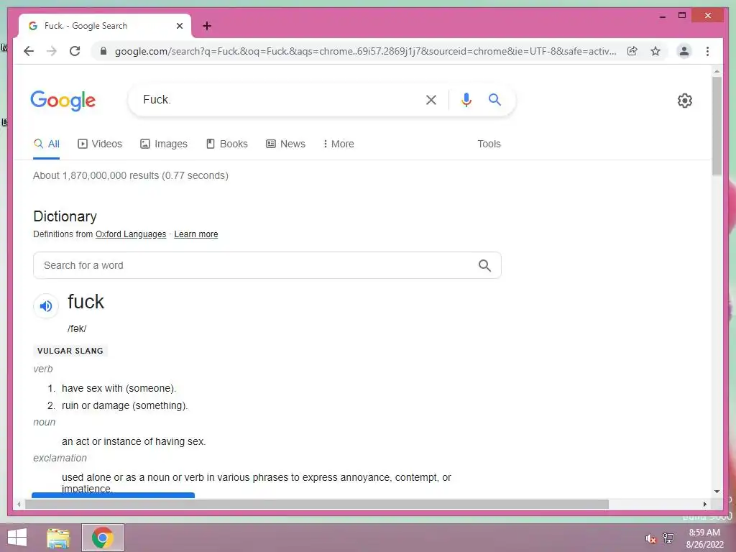Play the word pronunciation audio

[45, 306]
